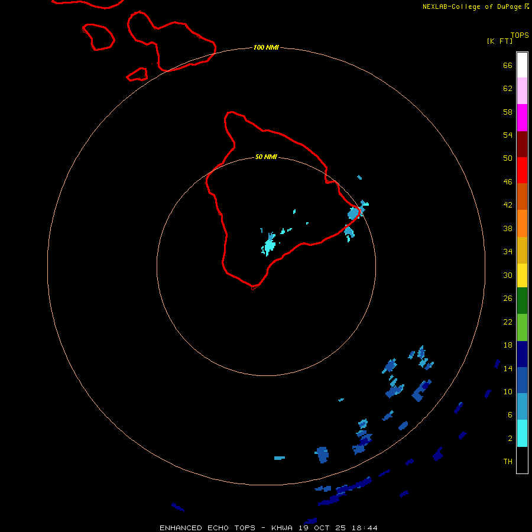Select the "14" legend value
Screen dimensions: 532x532
(x=508, y=368)
